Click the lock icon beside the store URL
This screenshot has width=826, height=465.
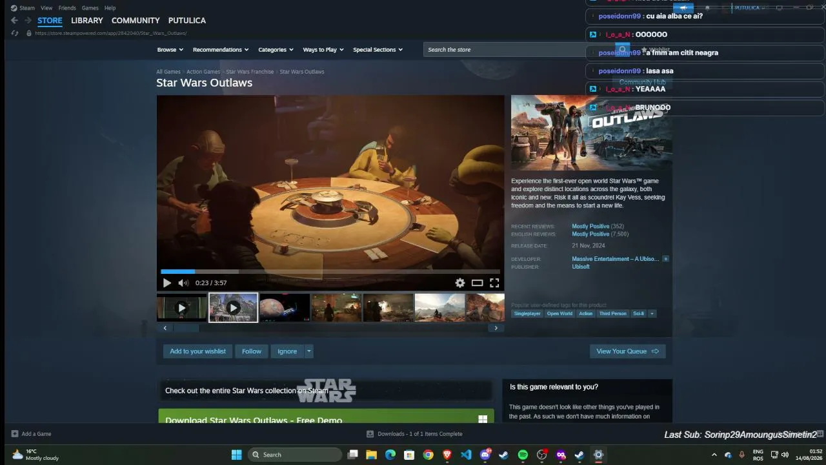(x=29, y=33)
